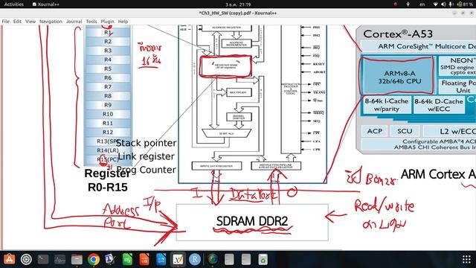Click the 'Cortex®-A53' heading
The width and height of the screenshot is (476, 268).
[x=398, y=33]
